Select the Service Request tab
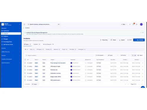Viewport: 147px width, 110px height. coord(48,44)
